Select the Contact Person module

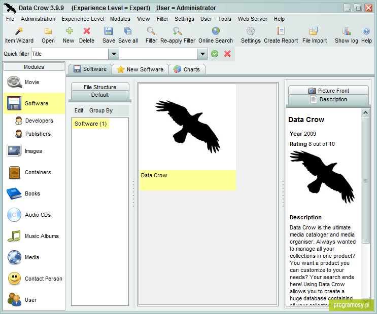point(34,279)
